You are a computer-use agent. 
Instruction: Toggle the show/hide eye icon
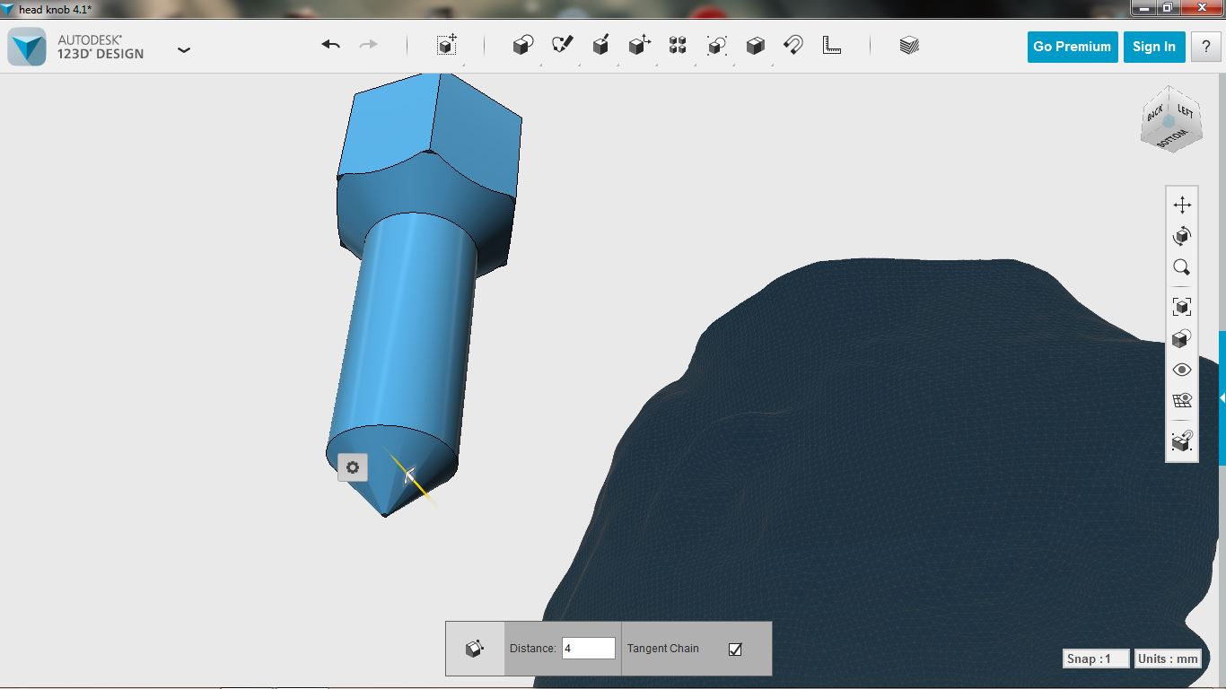point(1182,370)
